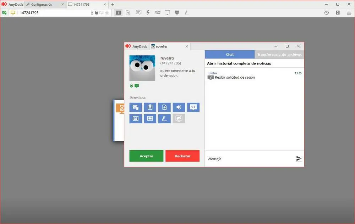Image resolution: width=355 pixels, height=224 pixels.
Task: Click the main AnyDesk tab in the main window
Action: click(x=12, y=4)
